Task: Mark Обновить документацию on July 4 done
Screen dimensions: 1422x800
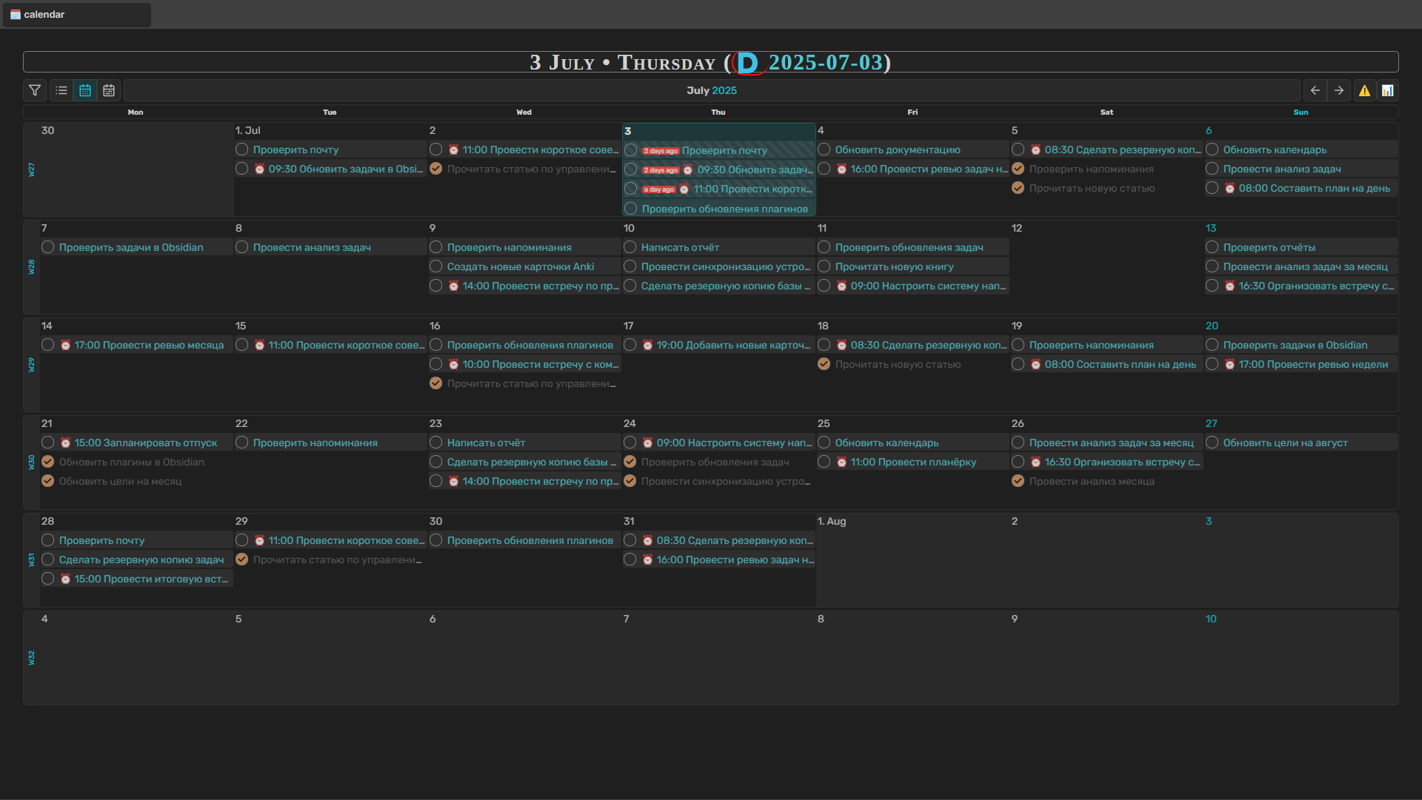Action: tap(824, 149)
